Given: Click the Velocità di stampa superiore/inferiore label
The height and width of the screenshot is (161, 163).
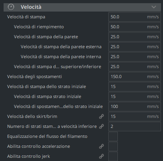Looking at the screenshot, I should pos(58,67).
